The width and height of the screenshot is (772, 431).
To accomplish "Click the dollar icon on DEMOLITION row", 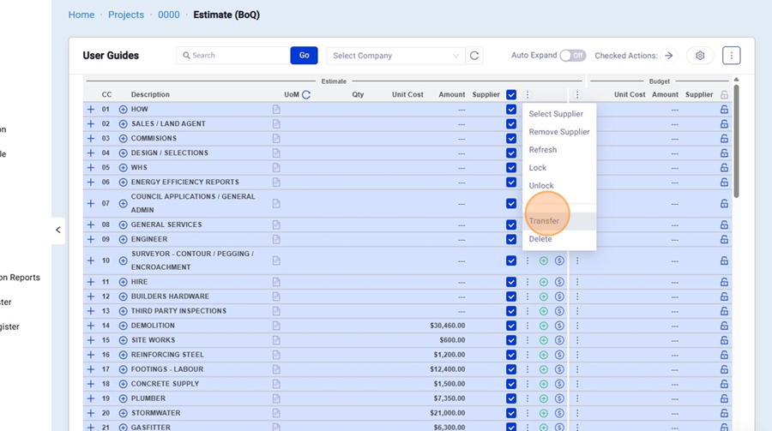I will [559, 326].
